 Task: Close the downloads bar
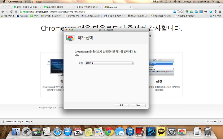(x=221, y=122)
